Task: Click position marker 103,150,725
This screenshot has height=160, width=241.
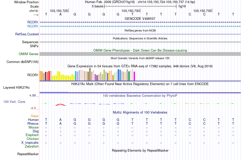Action: coord(59,11)
